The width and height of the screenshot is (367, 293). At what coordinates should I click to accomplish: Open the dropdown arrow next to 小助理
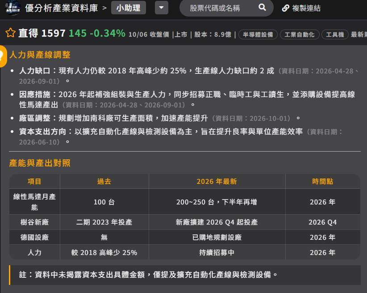coord(162,8)
